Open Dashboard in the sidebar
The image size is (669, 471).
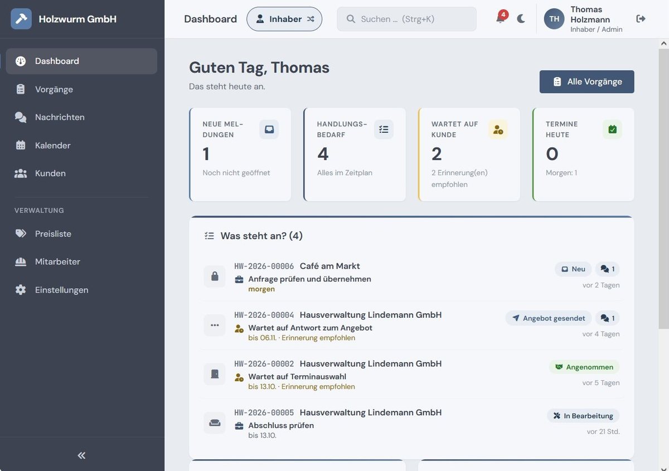coord(81,61)
